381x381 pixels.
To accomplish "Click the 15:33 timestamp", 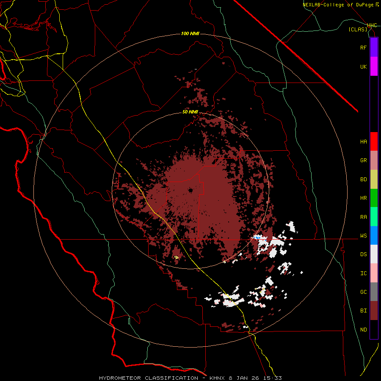I will tap(273, 378).
